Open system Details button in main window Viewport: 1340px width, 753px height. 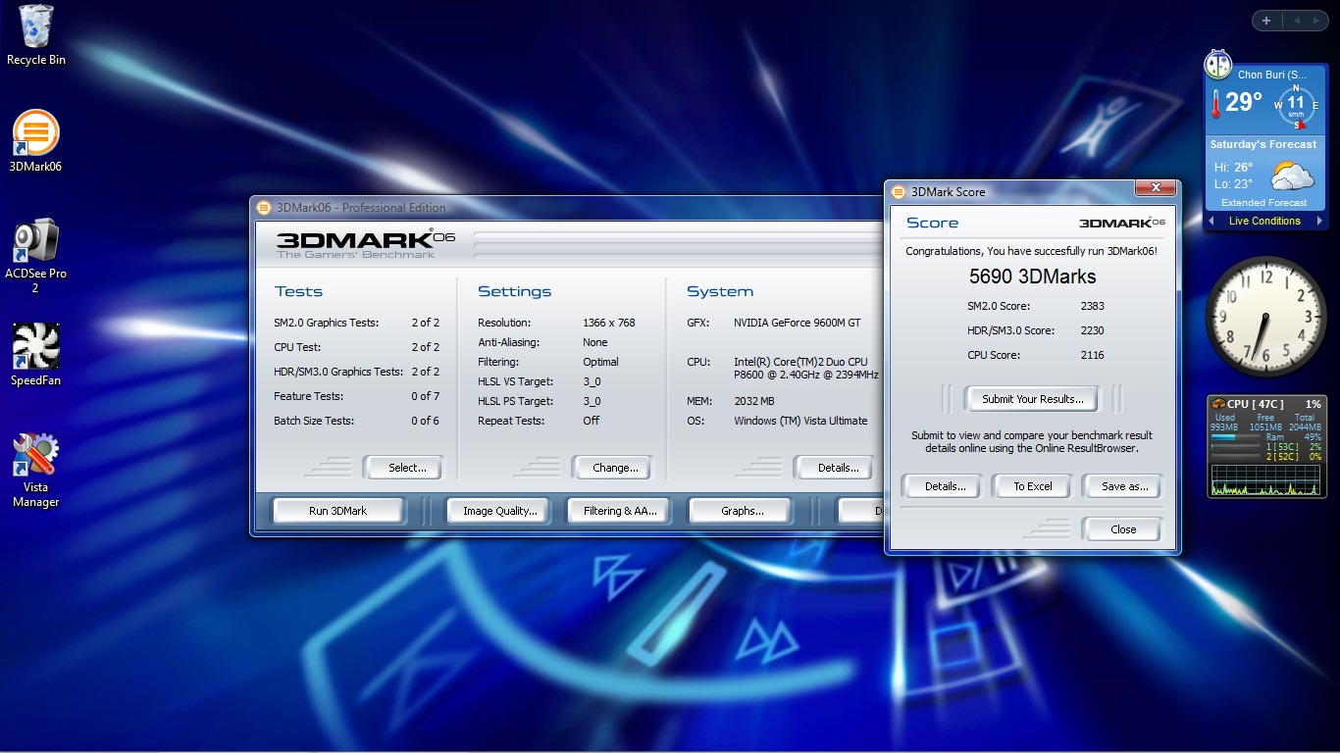click(839, 468)
